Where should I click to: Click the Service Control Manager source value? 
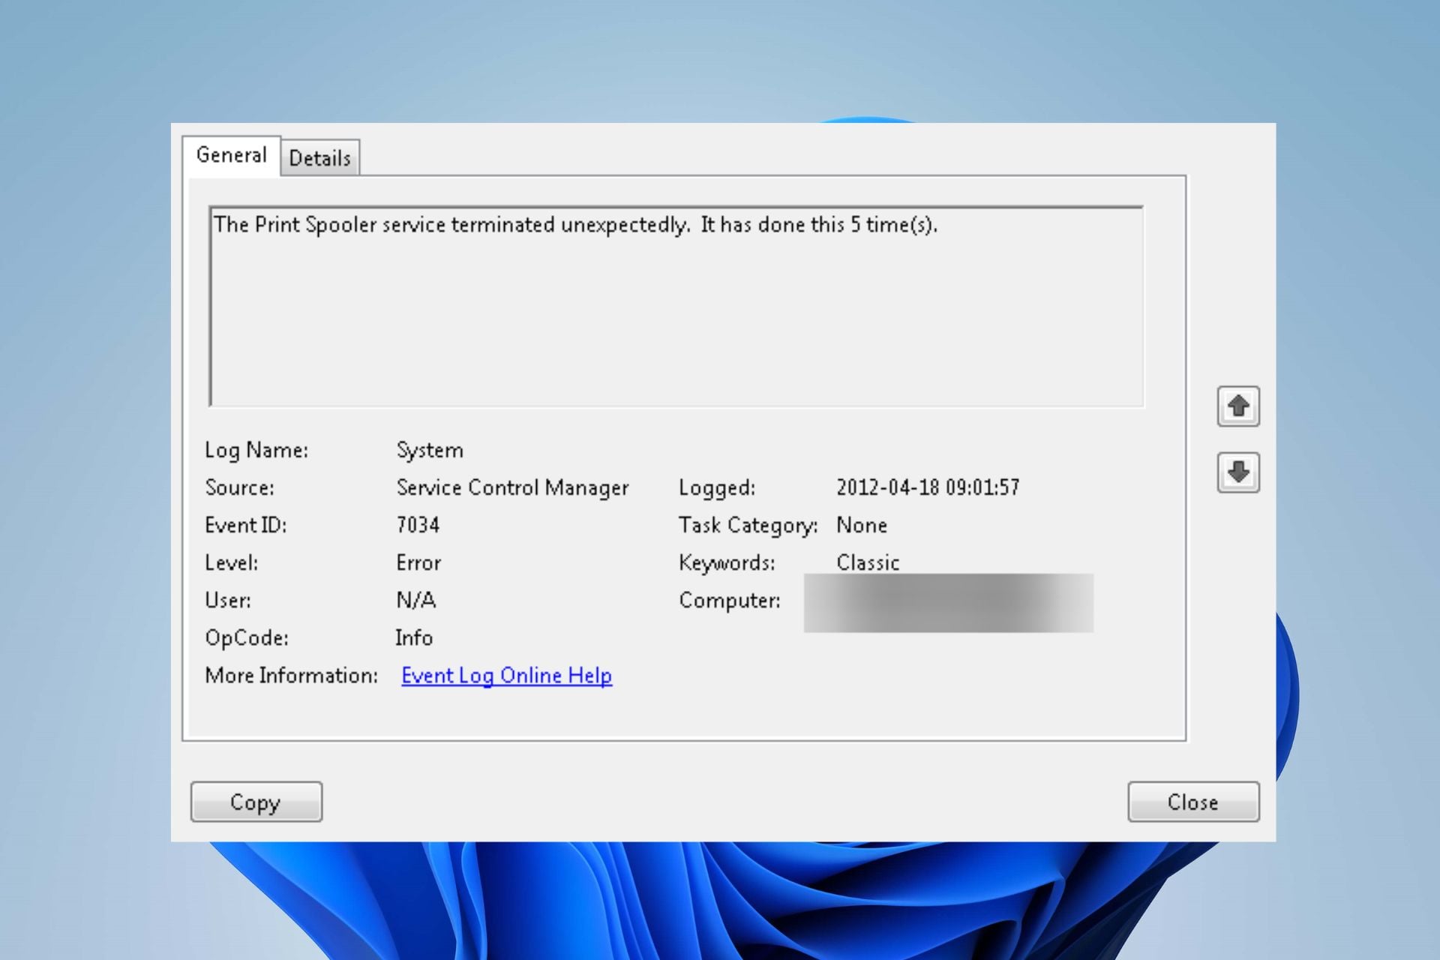click(x=512, y=487)
